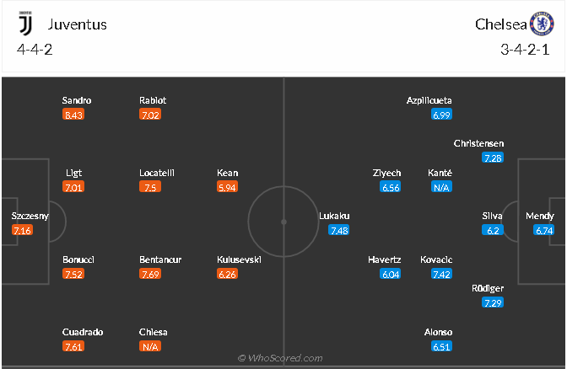Open the Chelsea team name link
Image resolution: width=567 pixels, height=369 pixels.
(501, 24)
